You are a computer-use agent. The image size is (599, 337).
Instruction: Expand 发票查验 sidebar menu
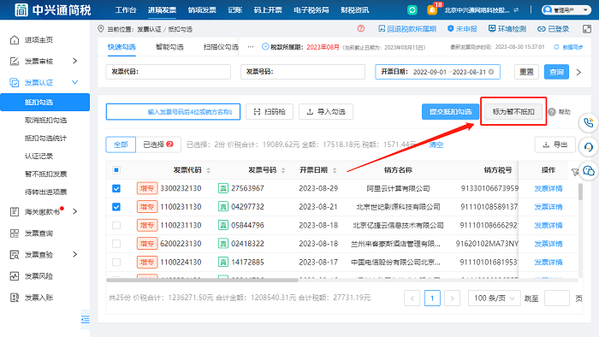tap(75, 254)
